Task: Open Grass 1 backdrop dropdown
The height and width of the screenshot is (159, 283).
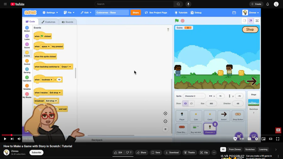Action: coord(66,67)
